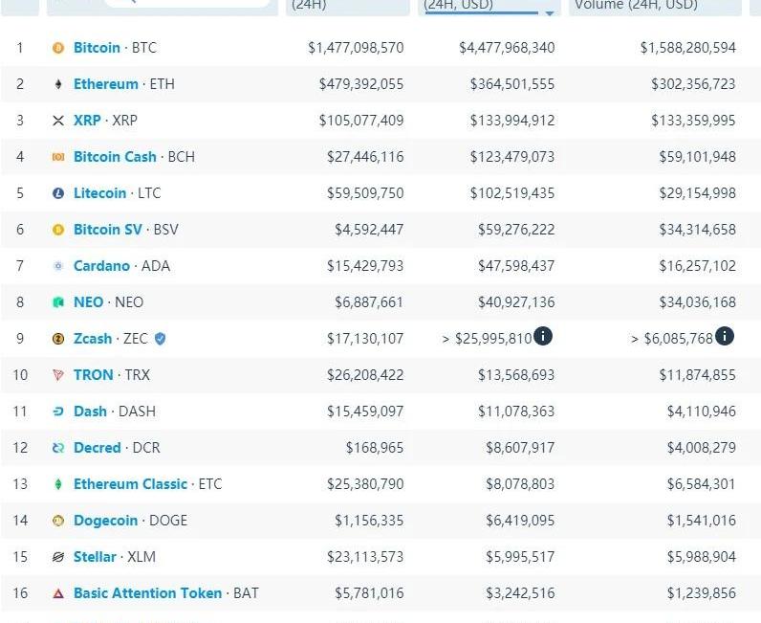Screen dimensions: 761x623
Task: Open the Decred coin link
Action: click(98, 448)
